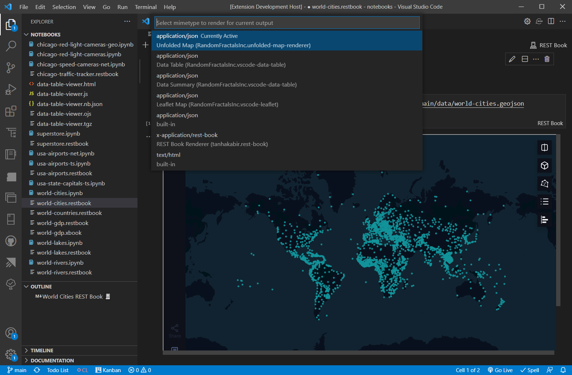Open Todo List from status bar
Viewport: 572px width, 375px height.
pos(58,370)
